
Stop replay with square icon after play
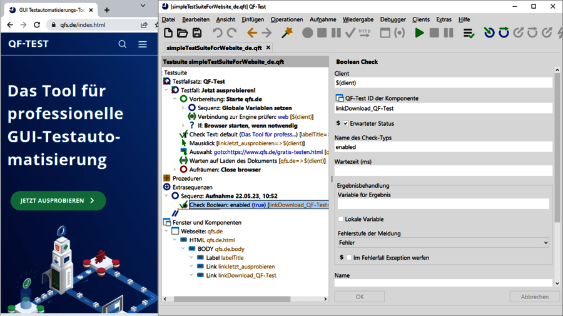pos(434,33)
